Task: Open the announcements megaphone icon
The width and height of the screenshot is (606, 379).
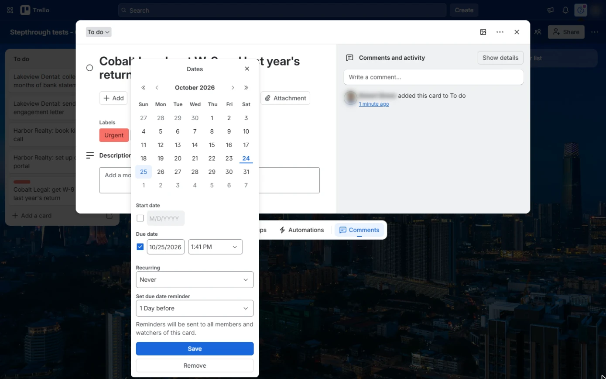Action: [x=551, y=10]
